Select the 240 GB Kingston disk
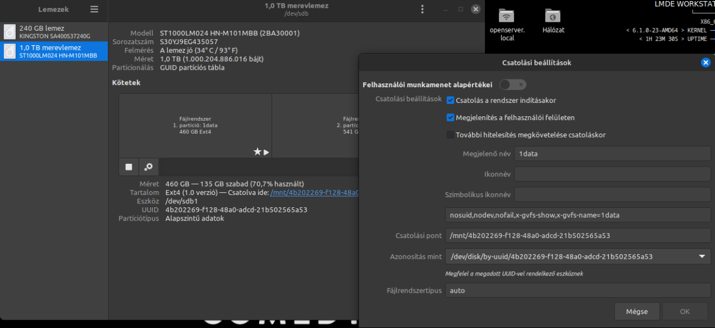Screen dimensions: 715x328 coord(54,32)
